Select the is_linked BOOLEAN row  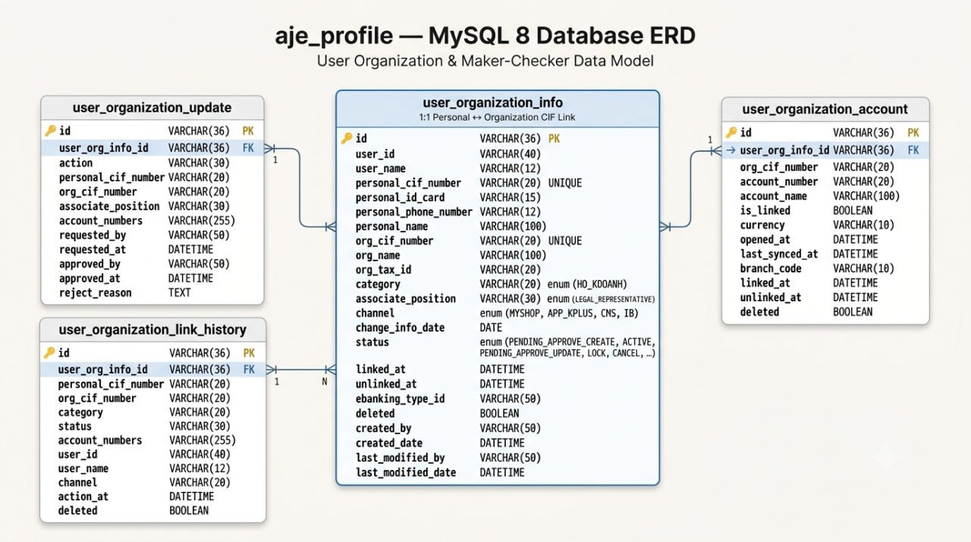coord(825,210)
